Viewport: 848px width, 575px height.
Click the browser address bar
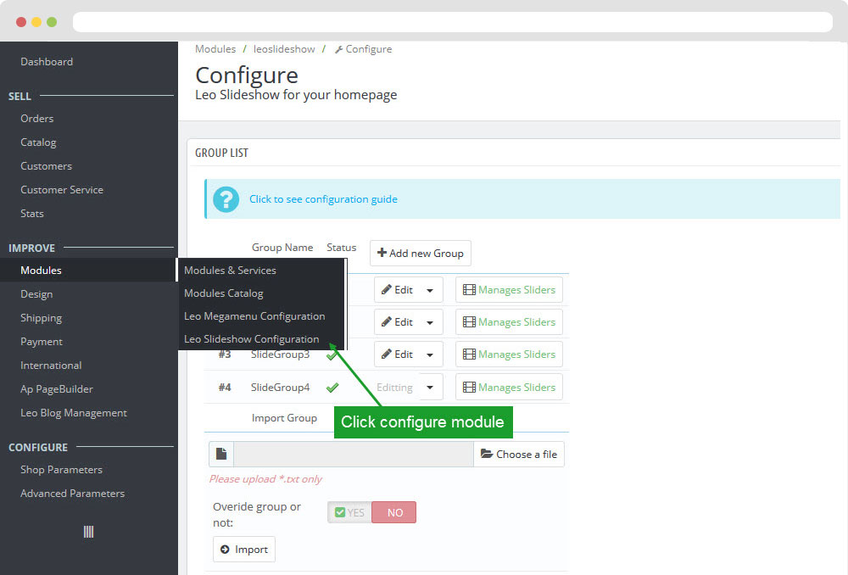coord(453,22)
